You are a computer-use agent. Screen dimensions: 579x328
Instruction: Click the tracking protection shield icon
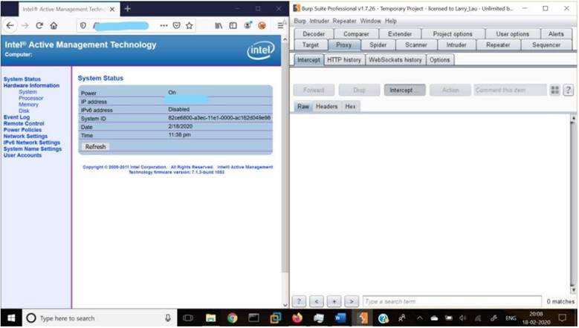coord(83,25)
